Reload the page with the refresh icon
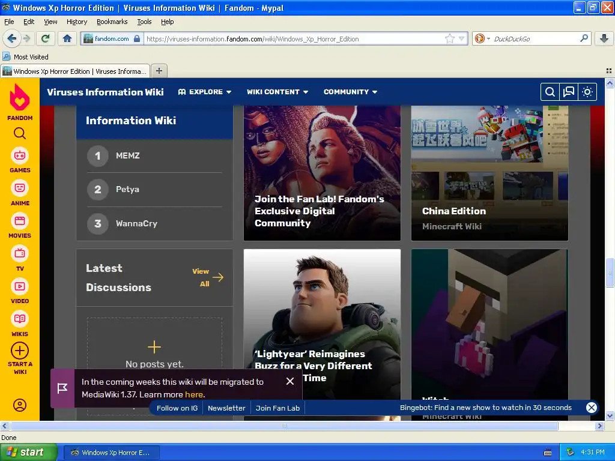615x461 pixels. point(46,38)
